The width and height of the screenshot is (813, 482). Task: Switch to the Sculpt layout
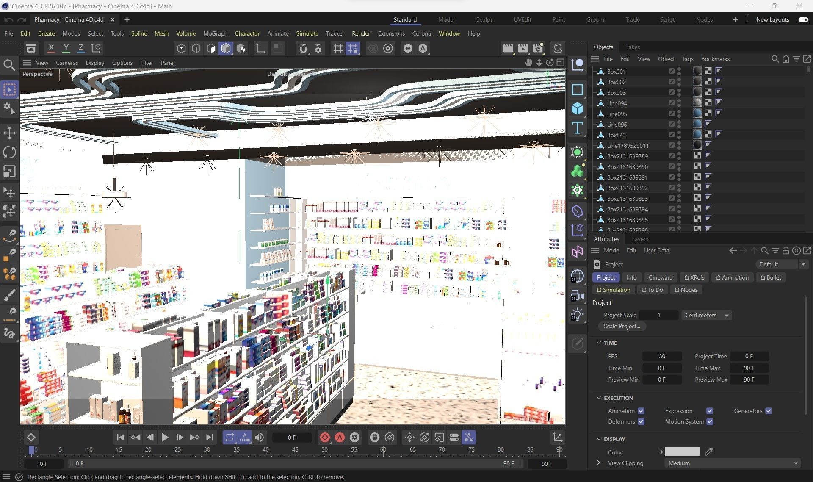484,19
